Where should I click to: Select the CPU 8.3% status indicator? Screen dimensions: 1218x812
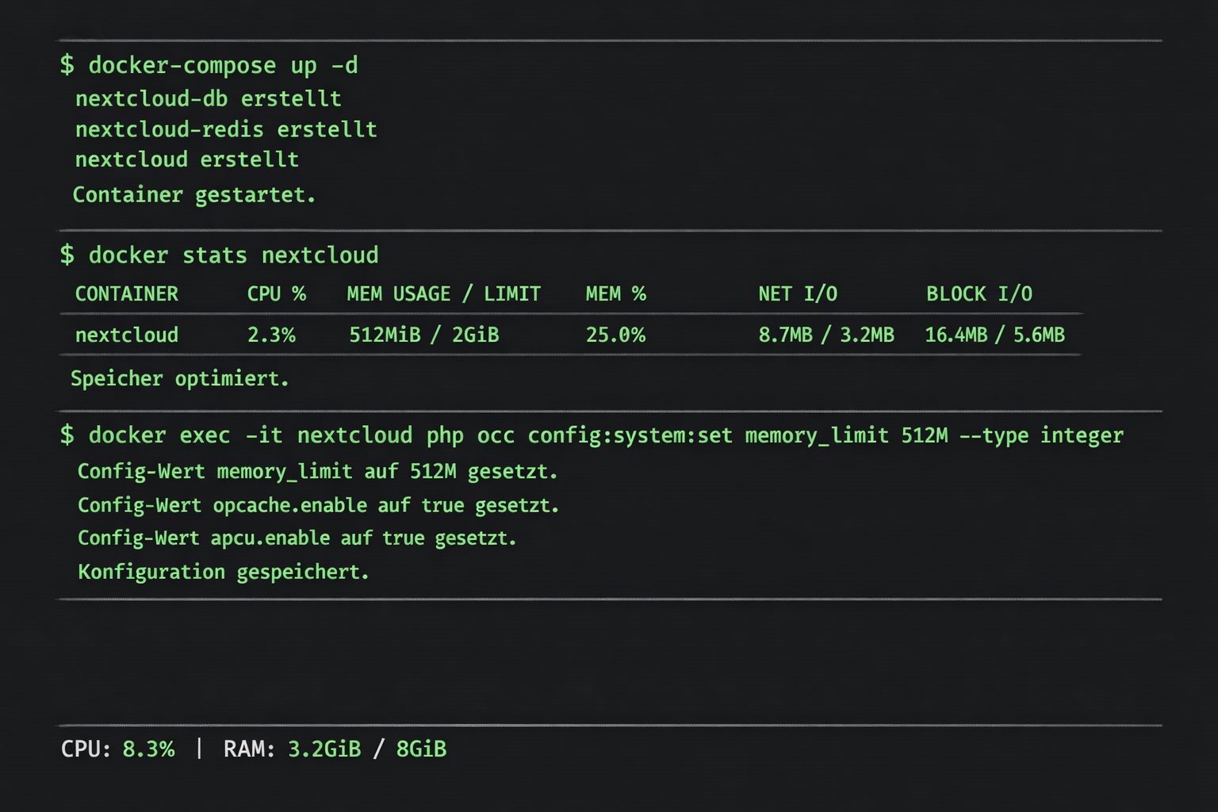118,749
